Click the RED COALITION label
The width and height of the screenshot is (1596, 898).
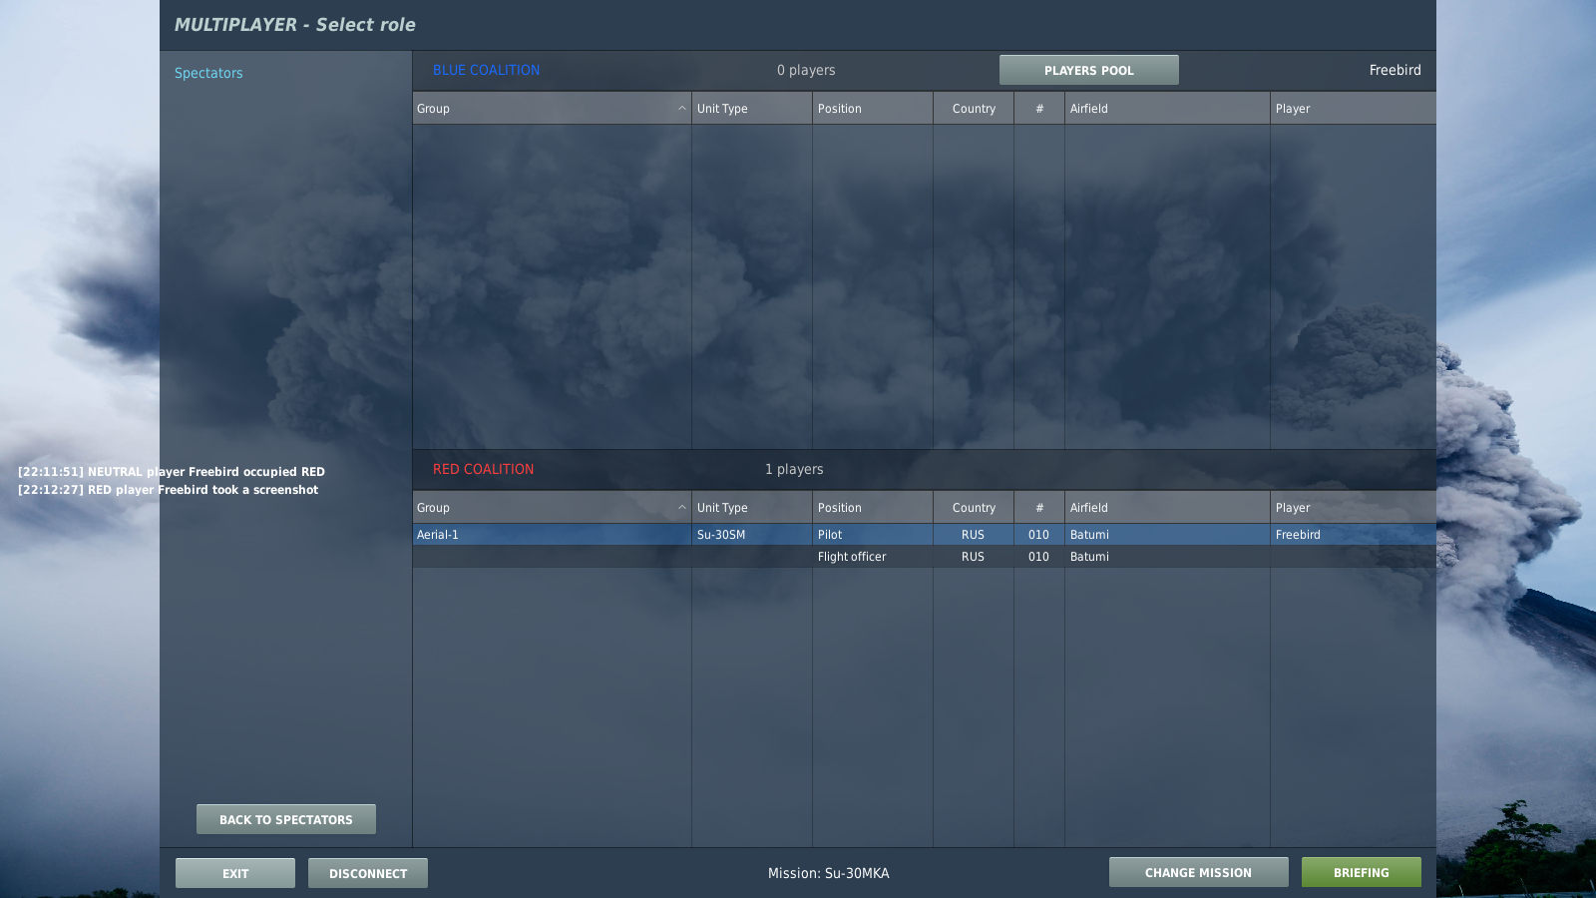tap(483, 469)
